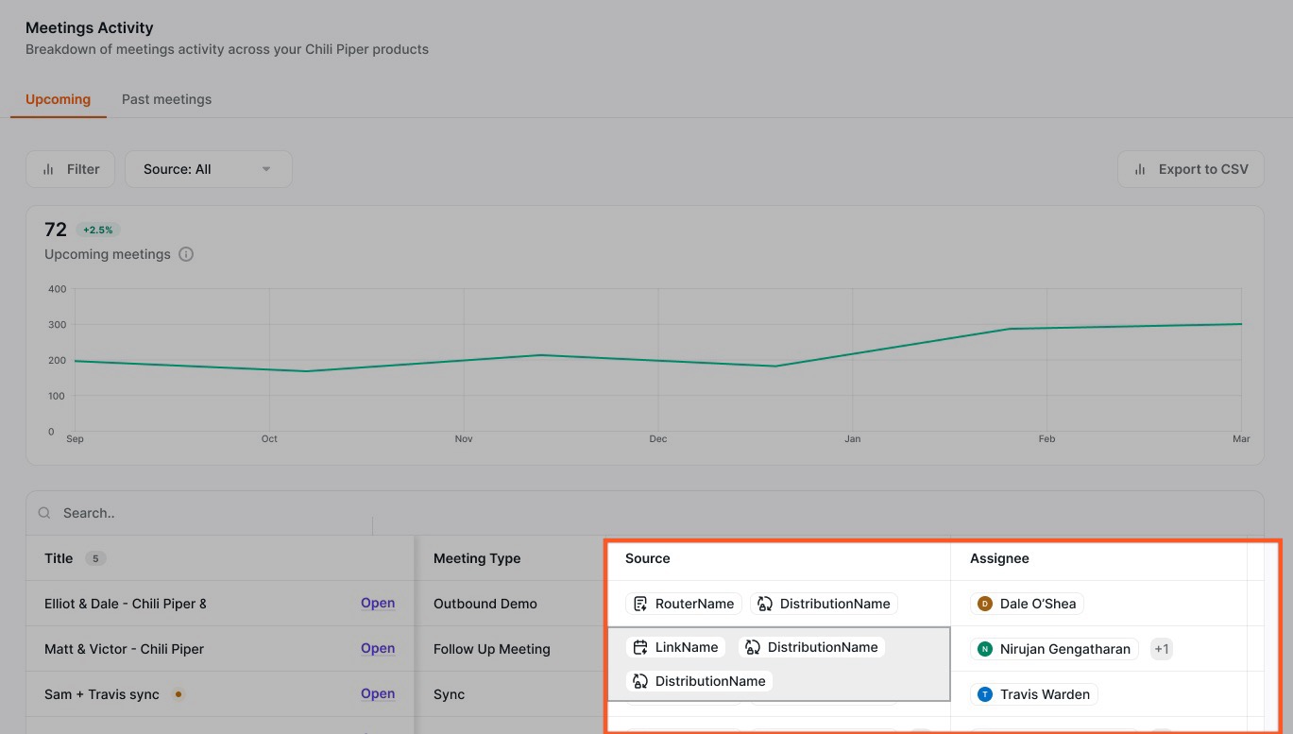Viewport: 1293px width, 734px height.
Task: Click the DistributionName chip next to RouterName
Action: click(x=824, y=604)
